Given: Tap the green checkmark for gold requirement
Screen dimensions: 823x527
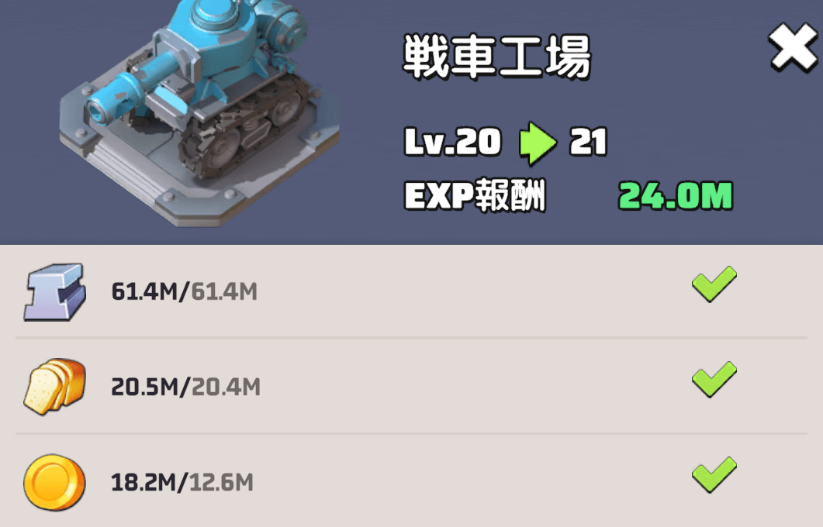Looking at the screenshot, I should [714, 474].
